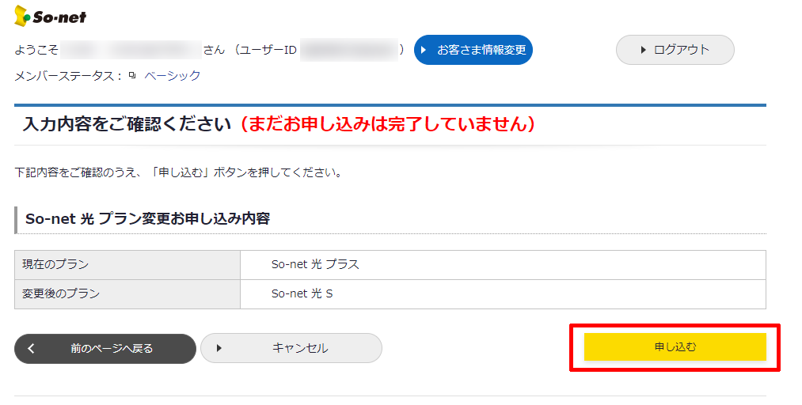Log out with ログアウト button
Screen dimensions: 802x405
(x=675, y=50)
